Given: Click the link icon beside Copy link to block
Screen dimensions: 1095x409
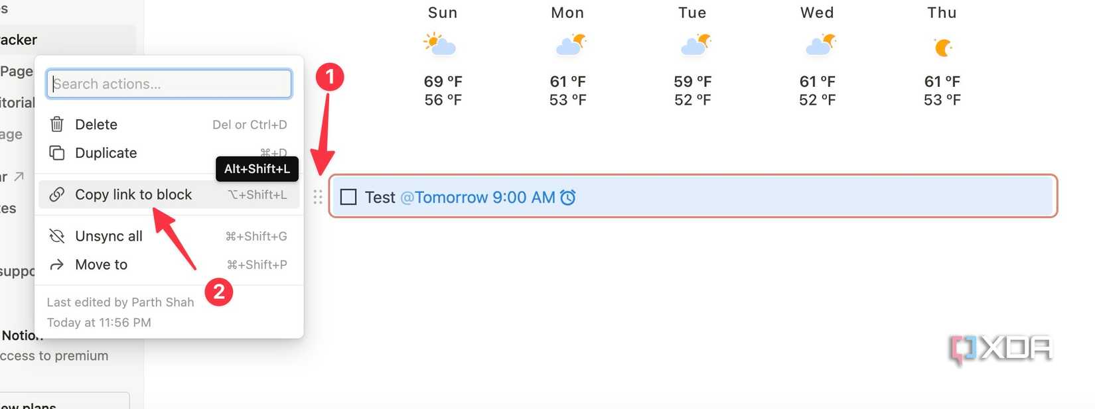Looking at the screenshot, I should click(57, 194).
